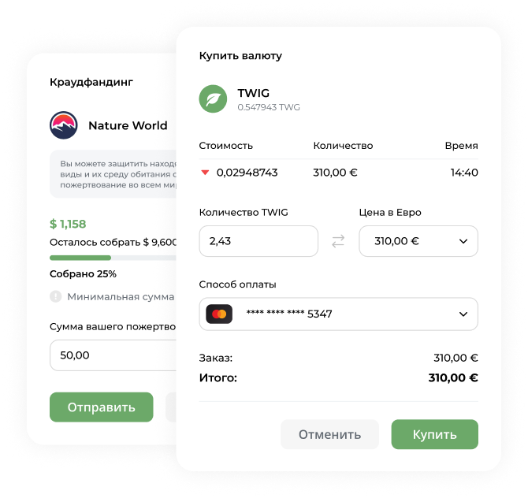Click the Купить button
The image size is (528, 498).
point(434,434)
